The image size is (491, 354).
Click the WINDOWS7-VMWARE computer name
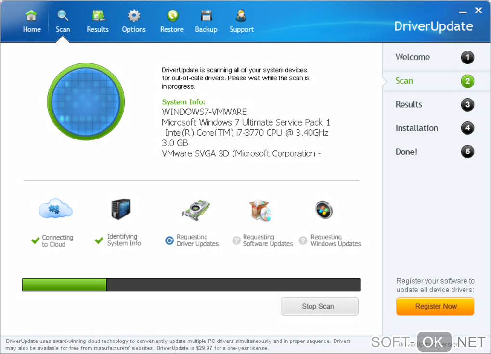click(204, 112)
